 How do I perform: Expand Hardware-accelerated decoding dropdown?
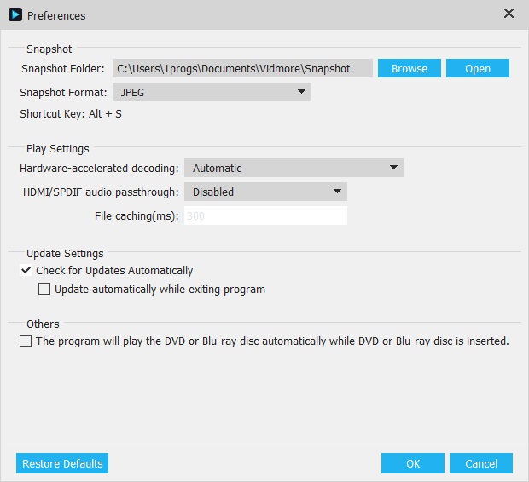tap(294, 168)
